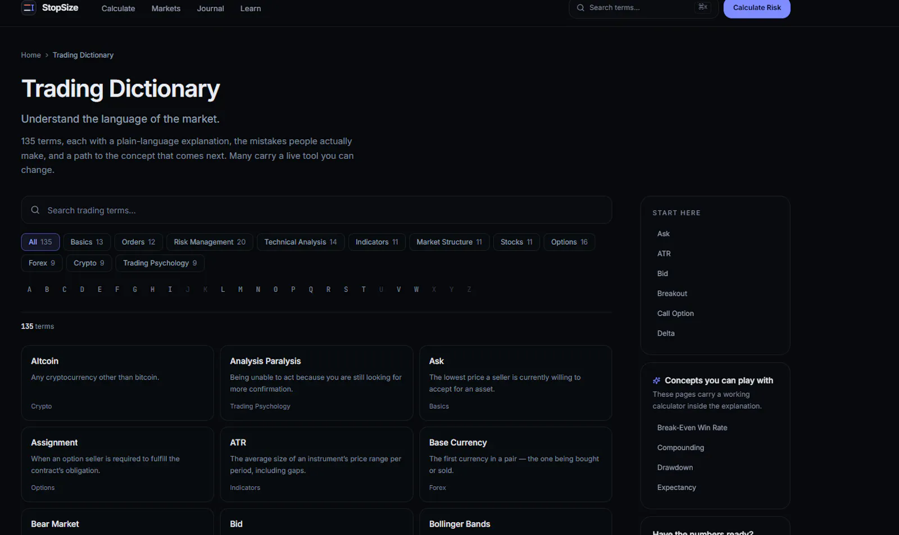Select the All 135 category filter
899x535 pixels.
[40, 242]
